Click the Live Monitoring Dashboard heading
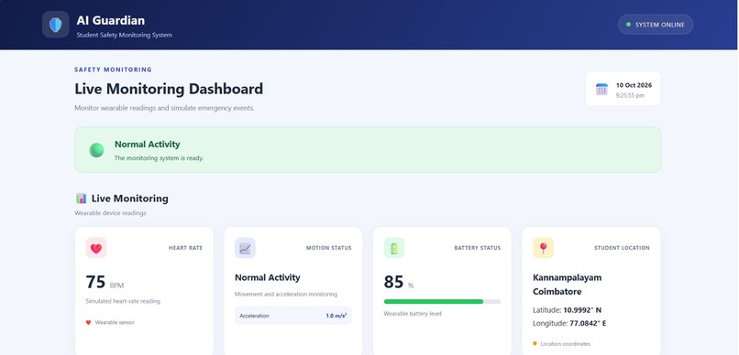739x355 pixels. coord(169,89)
